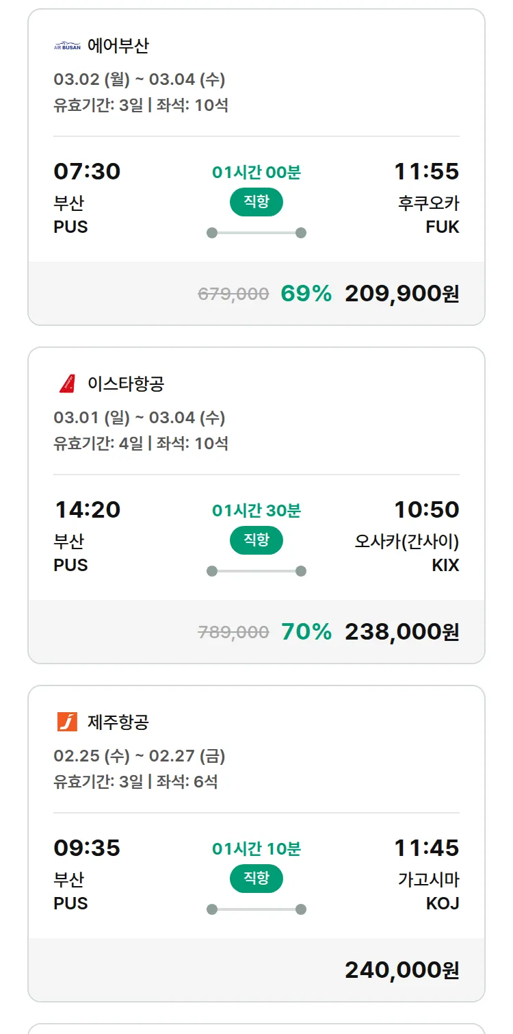Click the route line on the Jeju Air flight
Screen dimensions: 513x1034
pos(256,909)
